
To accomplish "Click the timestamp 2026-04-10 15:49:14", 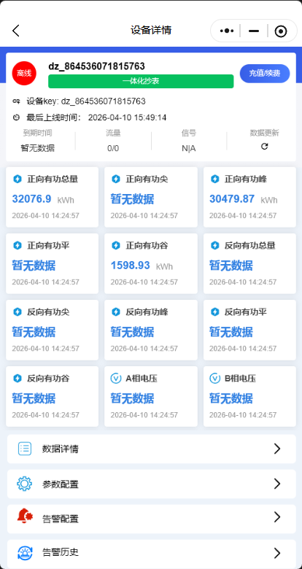I will pyautogui.click(x=128, y=117).
